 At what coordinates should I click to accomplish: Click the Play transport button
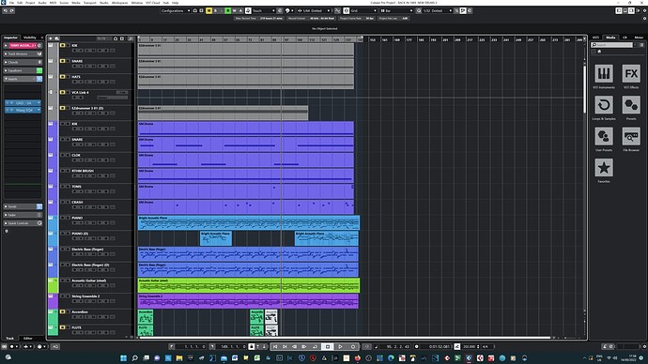pyautogui.click(x=340, y=347)
